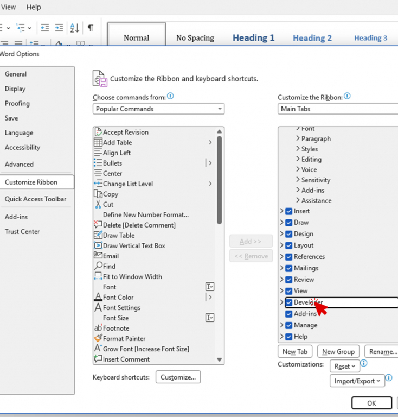Select the Footnote command icon

tap(98, 328)
